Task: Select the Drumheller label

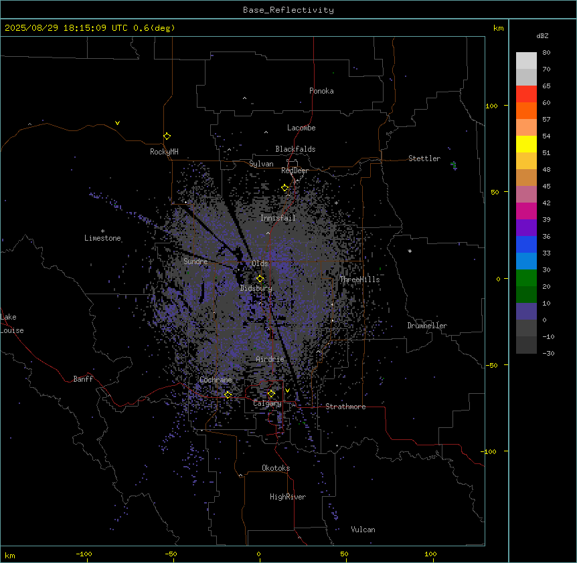Action: (427, 326)
